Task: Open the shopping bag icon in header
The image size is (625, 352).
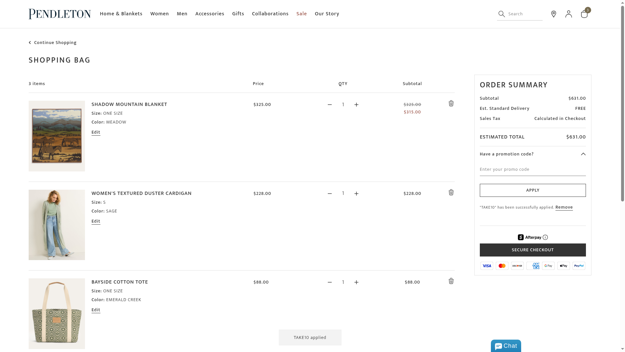Action: point(584,14)
